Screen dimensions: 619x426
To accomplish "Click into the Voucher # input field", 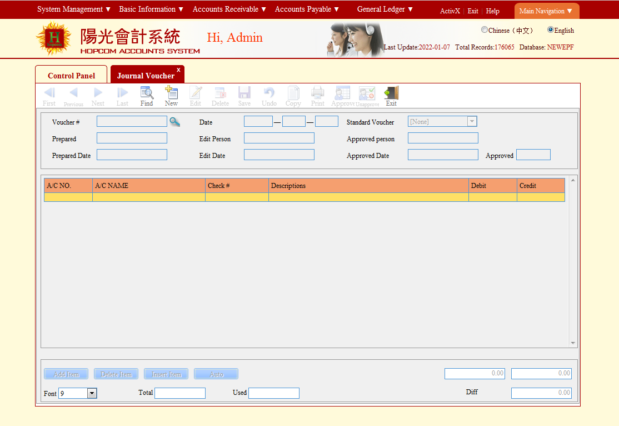I will 132,122.
